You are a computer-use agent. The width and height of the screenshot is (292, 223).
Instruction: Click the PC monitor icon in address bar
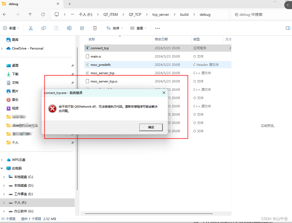pyautogui.click(x=57, y=14)
